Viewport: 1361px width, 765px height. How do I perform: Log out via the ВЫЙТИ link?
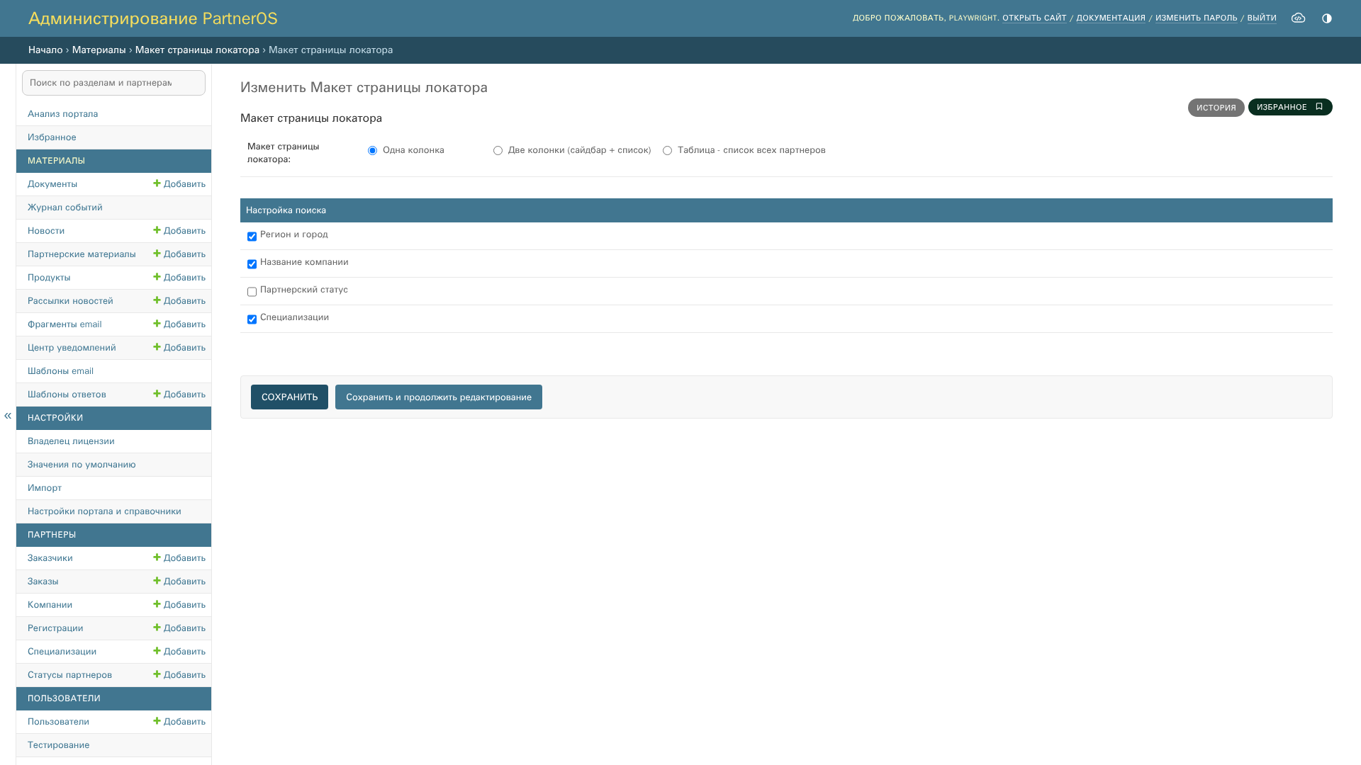coord(1262,18)
